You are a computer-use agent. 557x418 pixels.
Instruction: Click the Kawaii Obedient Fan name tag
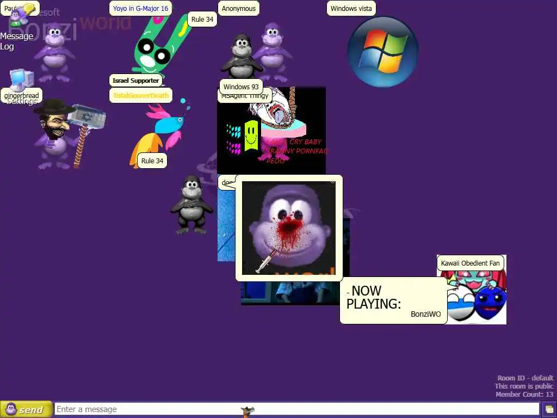470,263
